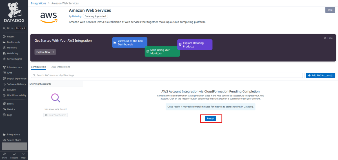The width and height of the screenshot is (338, 160).
Task: Click the Errors icon in the sidebar
Action: pos(4,104)
